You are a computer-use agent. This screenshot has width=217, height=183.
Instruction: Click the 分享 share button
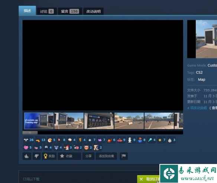pos(88,156)
